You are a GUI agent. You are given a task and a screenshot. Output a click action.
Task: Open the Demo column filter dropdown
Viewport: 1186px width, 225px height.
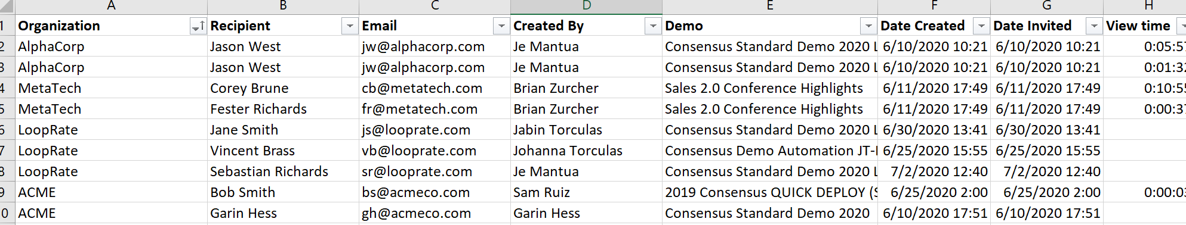coord(868,26)
